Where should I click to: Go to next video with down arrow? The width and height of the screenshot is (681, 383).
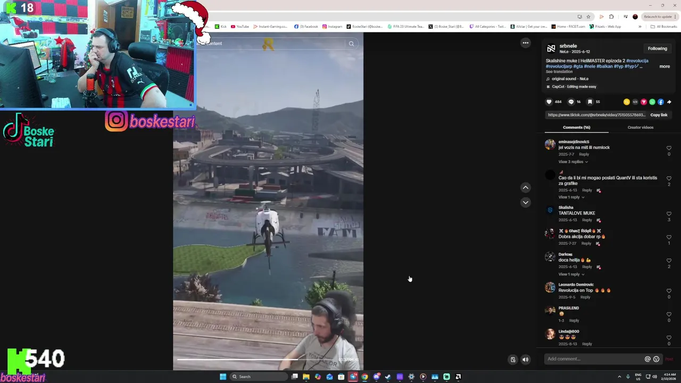pos(526,202)
